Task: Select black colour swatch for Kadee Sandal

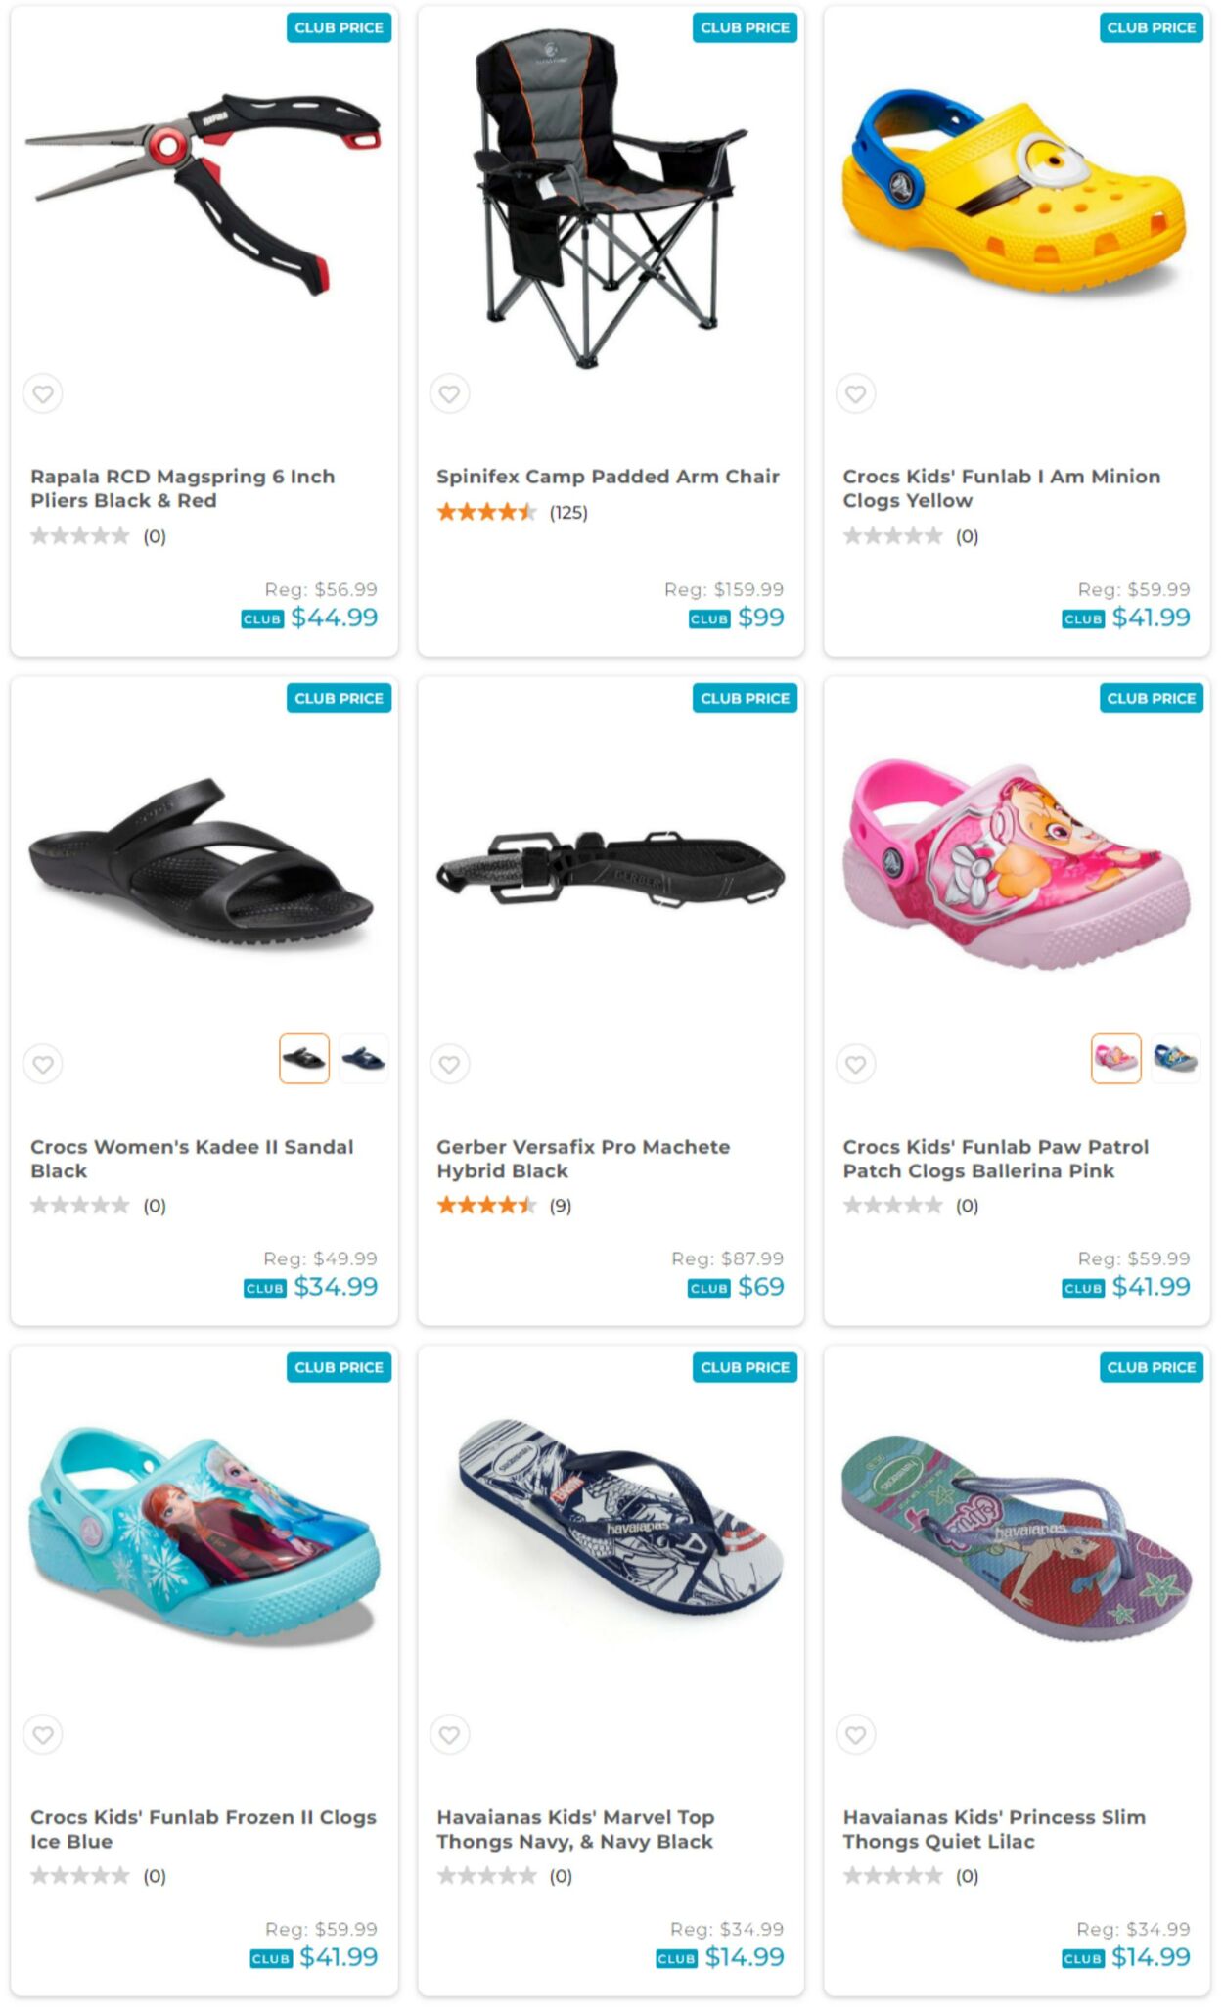Action: click(304, 1059)
